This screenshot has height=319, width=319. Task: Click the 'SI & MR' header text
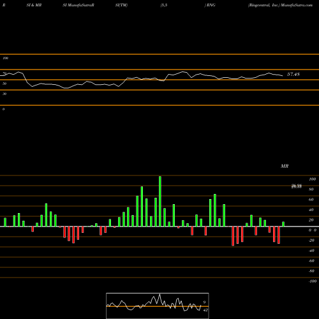tap(34, 5)
